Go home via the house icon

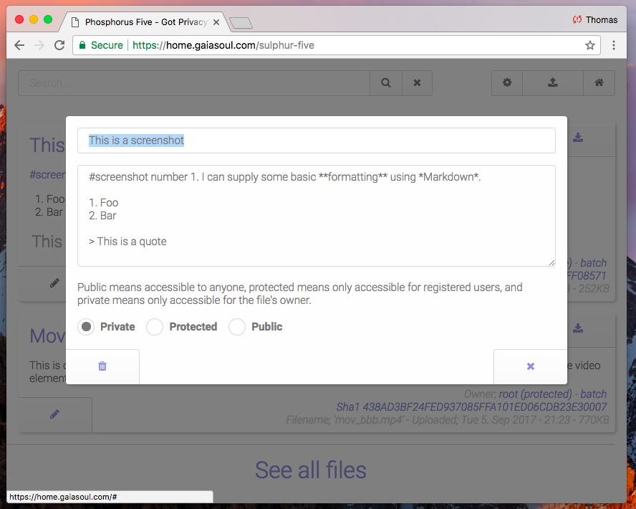click(x=599, y=83)
